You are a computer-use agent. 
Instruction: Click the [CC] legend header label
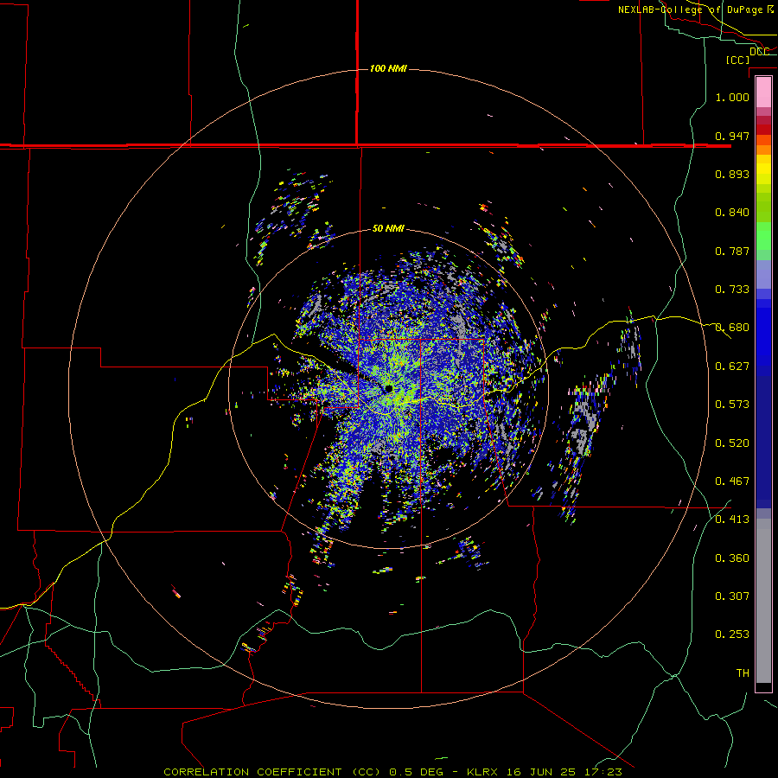(737, 60)
